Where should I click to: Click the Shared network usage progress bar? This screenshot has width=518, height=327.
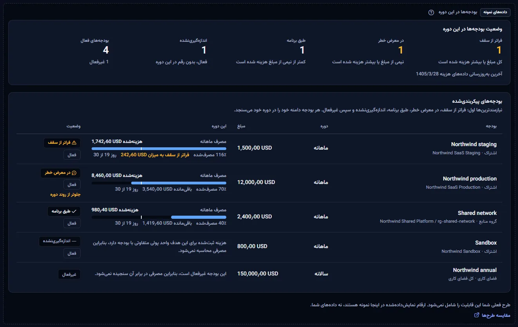[159, 217]
